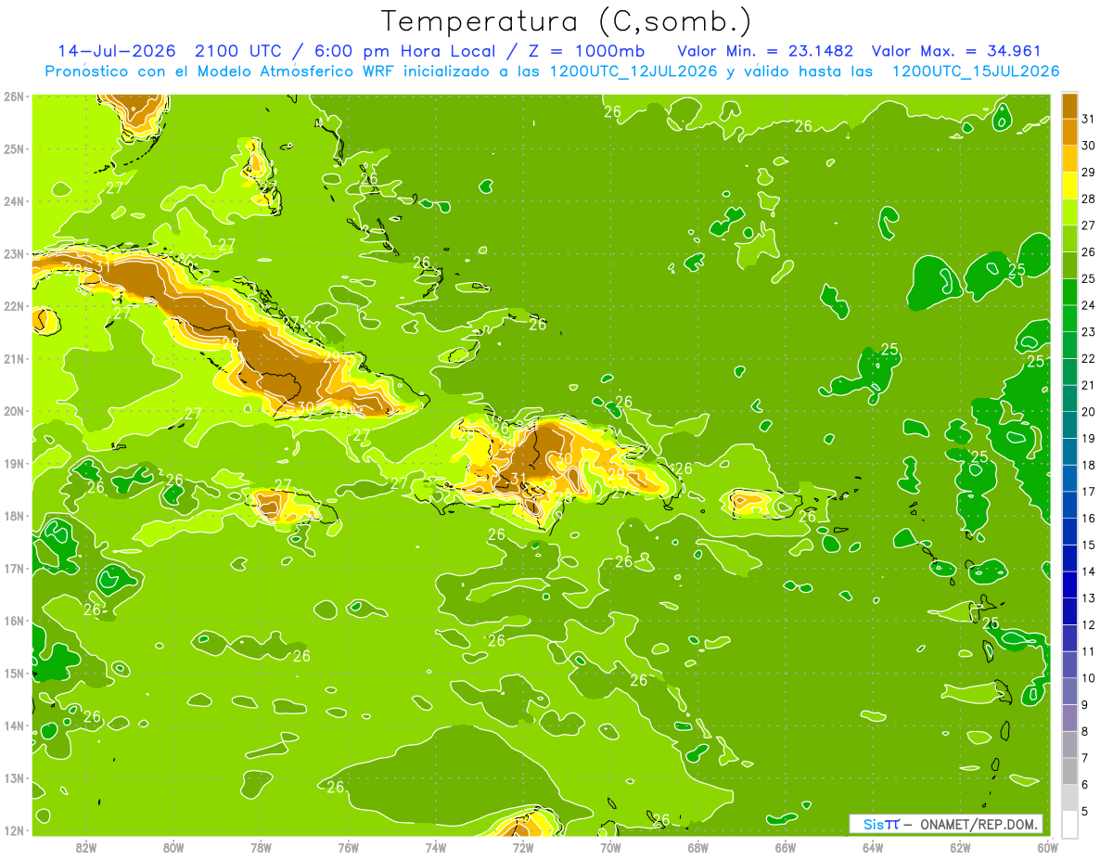
Task: Click the '19N' latitude axis label
Action: [14, 463]
